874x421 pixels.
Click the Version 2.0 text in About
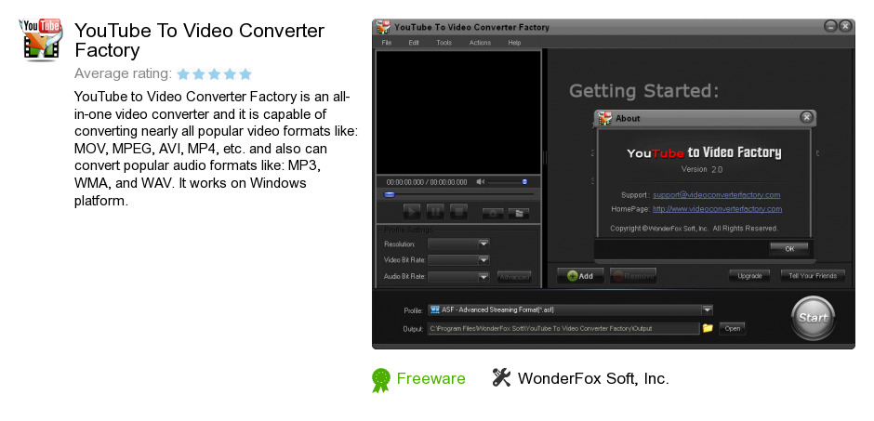(702, 169)
